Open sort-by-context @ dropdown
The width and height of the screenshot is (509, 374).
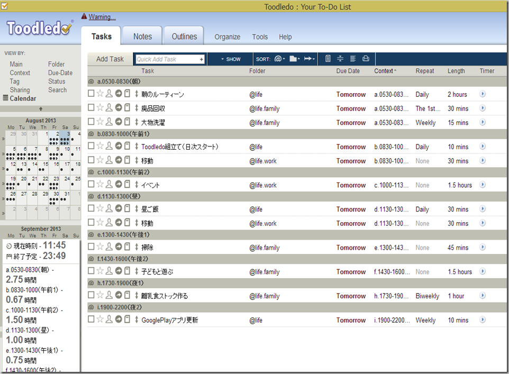click(279, 59)
